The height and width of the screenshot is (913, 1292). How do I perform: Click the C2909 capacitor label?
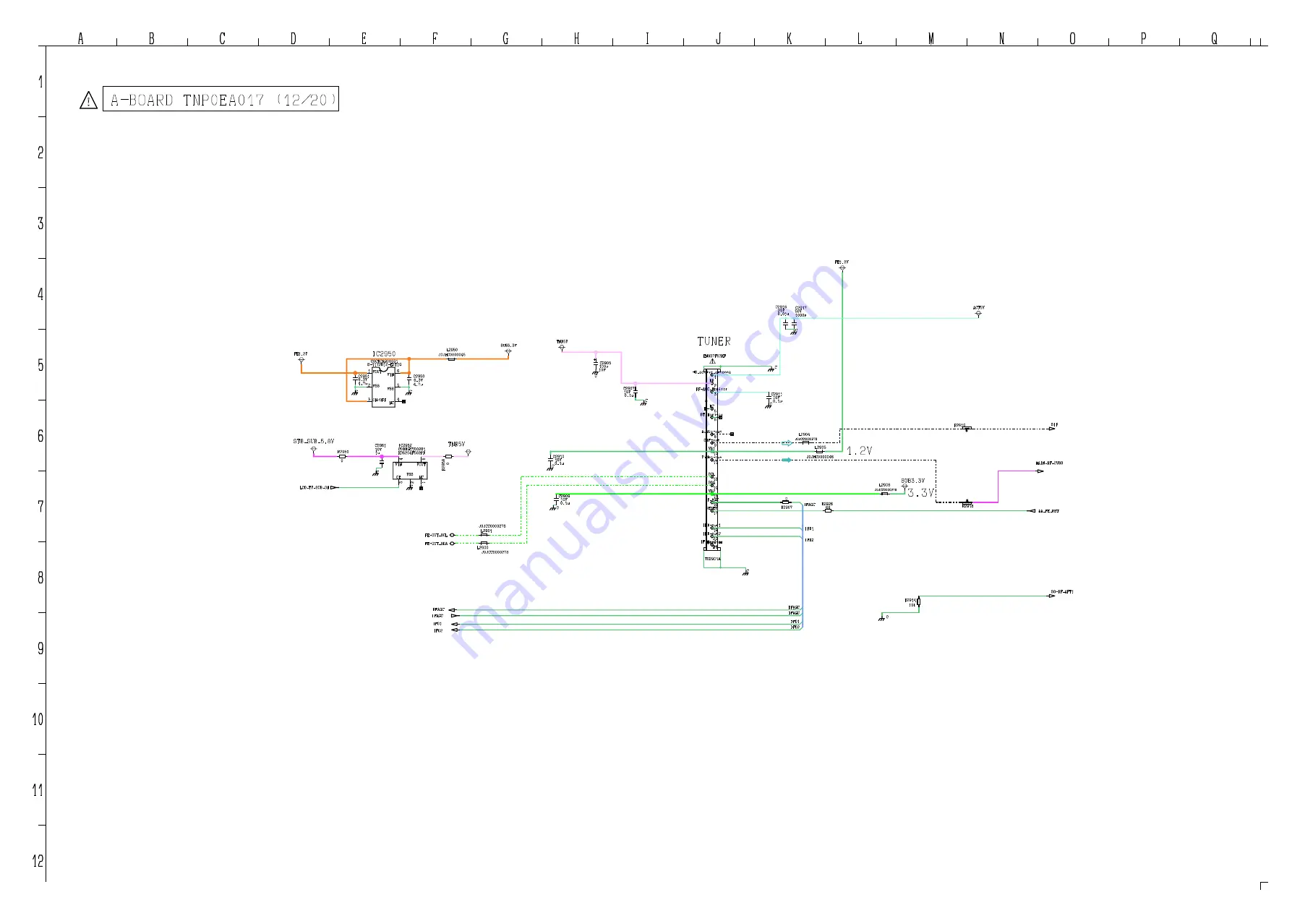pyautogui.click(x=565, y=496)
